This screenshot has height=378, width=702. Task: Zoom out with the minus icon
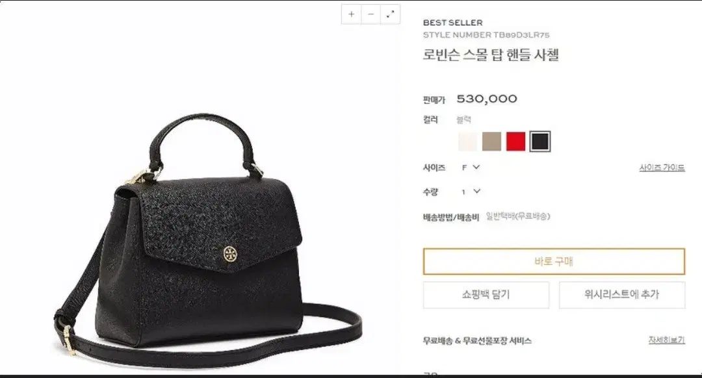pos(370,14)
